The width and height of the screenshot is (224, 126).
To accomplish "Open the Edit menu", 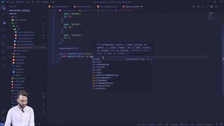I will (12, 2).
